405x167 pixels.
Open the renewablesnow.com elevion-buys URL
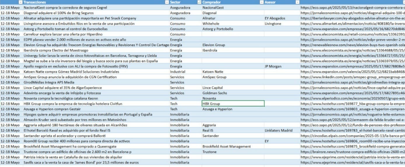click(x=352, y=45)
